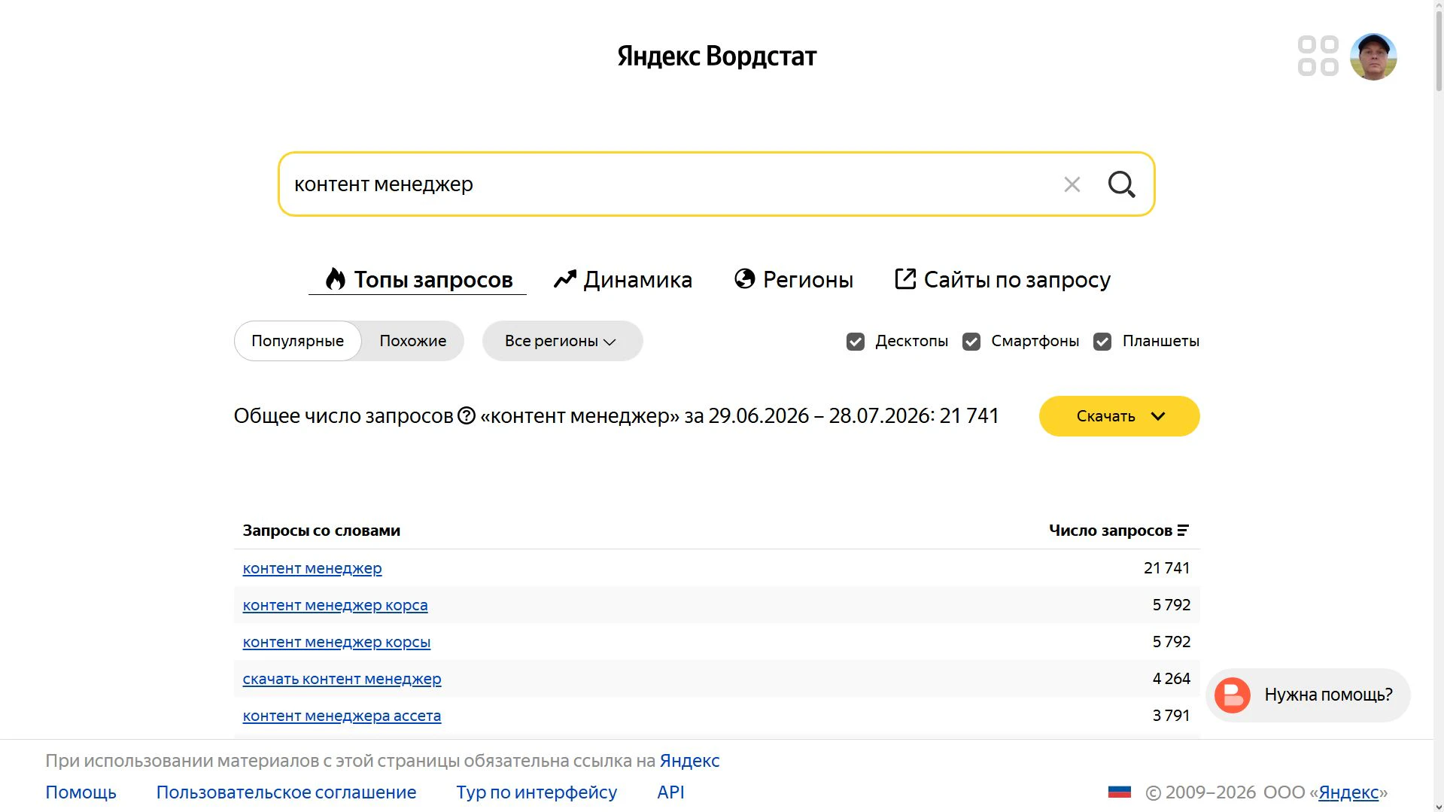This screenshot has width=1444, height=812.
Task: Toggle the Планшеты checkbox
Action: tap(1102, 342)
